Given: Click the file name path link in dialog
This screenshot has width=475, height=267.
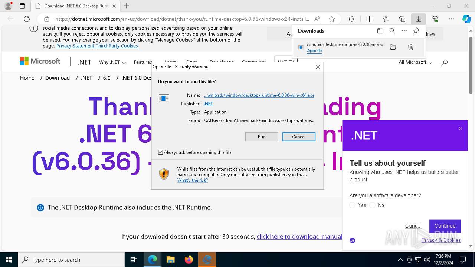Looking at the screenshot, I should (259, 95).
